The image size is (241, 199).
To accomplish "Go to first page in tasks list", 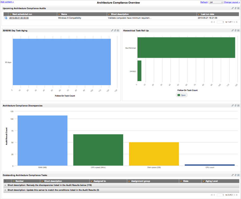I will point(212,195).
